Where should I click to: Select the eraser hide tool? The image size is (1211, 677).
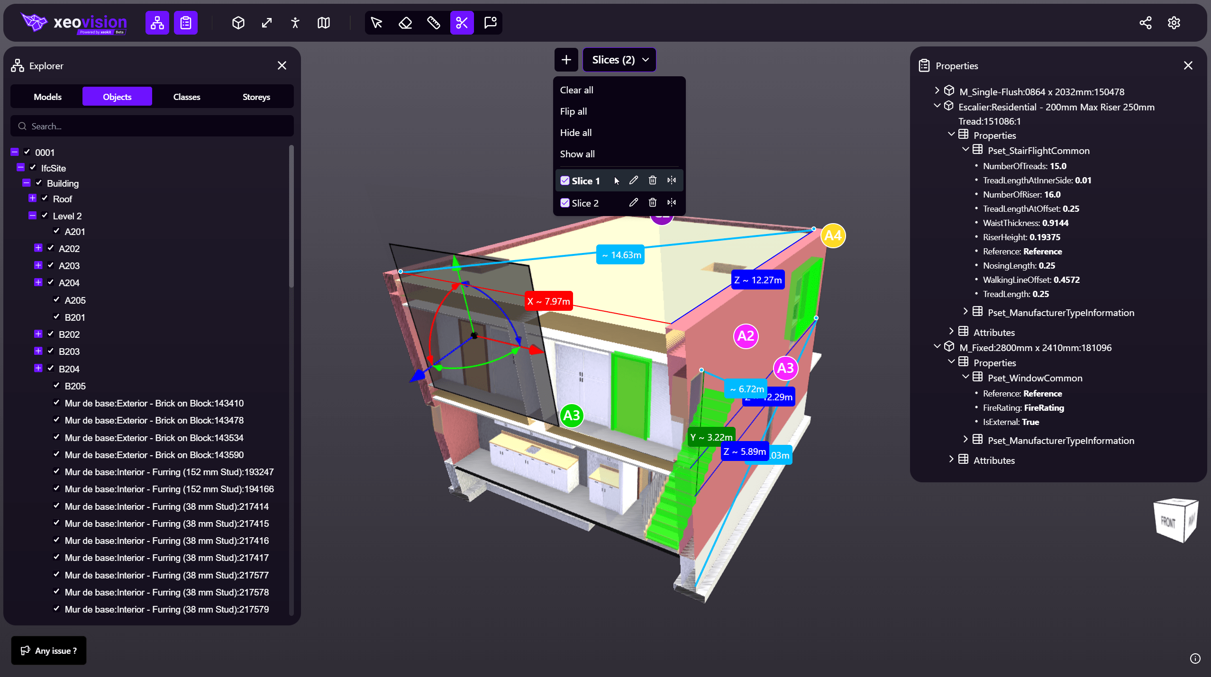tap(405, 23)
